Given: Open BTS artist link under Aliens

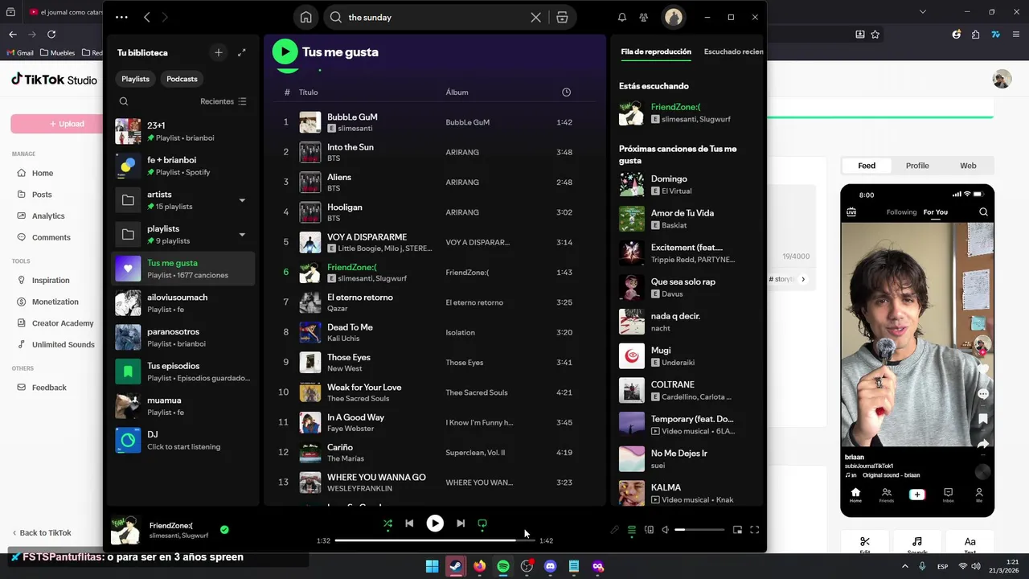Looking at the screenshot, I should [334, 188].
